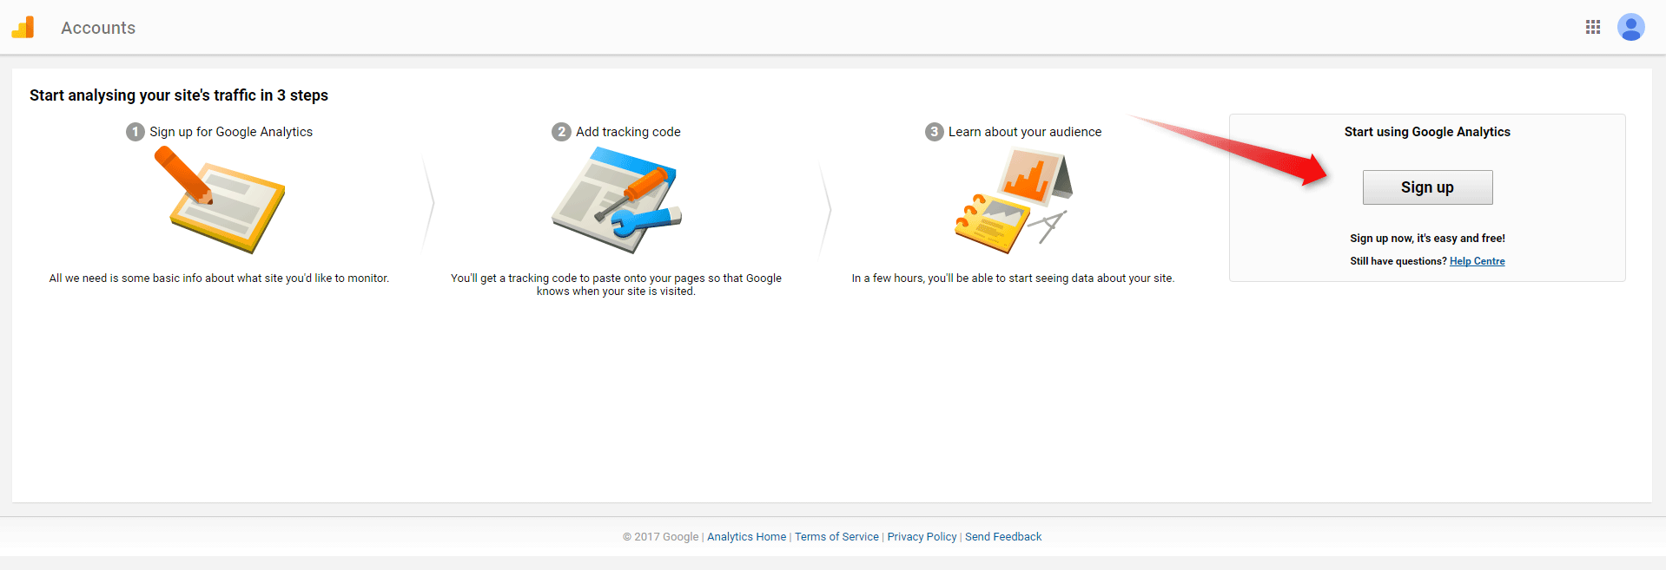
Task: Click the "Learn about your audience" step label
Action: click(1024, 132)
